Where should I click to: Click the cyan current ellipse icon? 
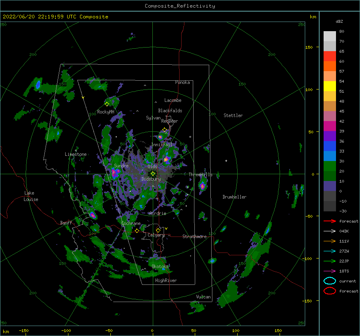(330, 281)
